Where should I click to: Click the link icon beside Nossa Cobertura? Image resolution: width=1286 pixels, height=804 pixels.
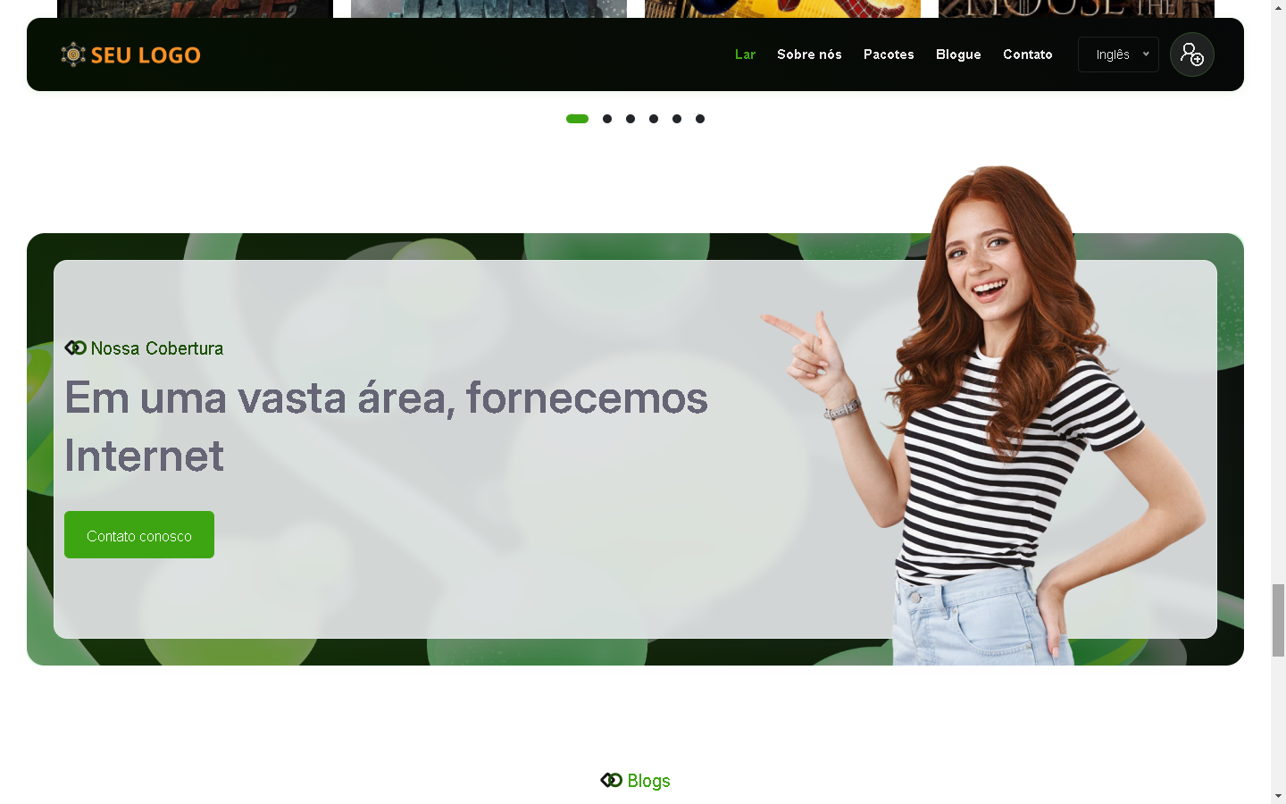[x=75, y=348]
